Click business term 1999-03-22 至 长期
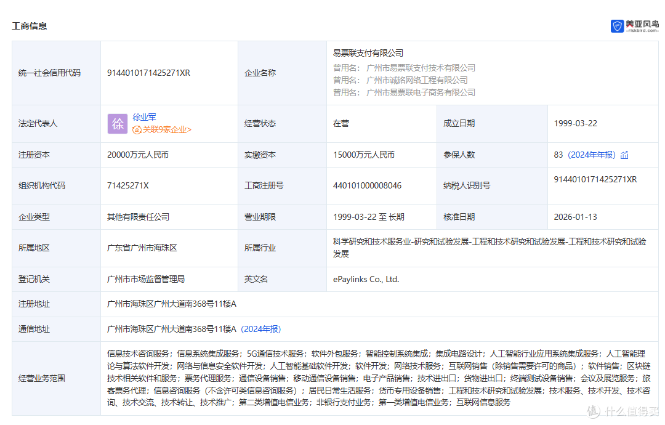The image size is (665, 425). [x=369, y=217]
